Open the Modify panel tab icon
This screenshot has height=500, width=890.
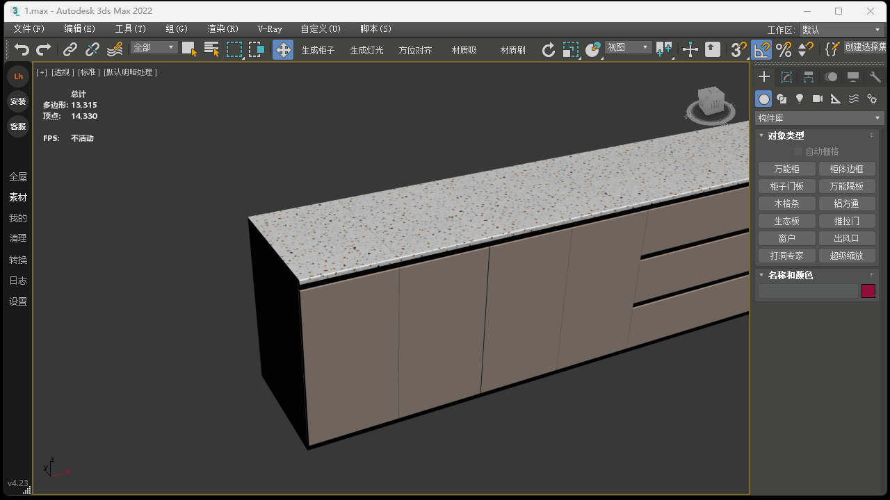click(x=786, y=77)
